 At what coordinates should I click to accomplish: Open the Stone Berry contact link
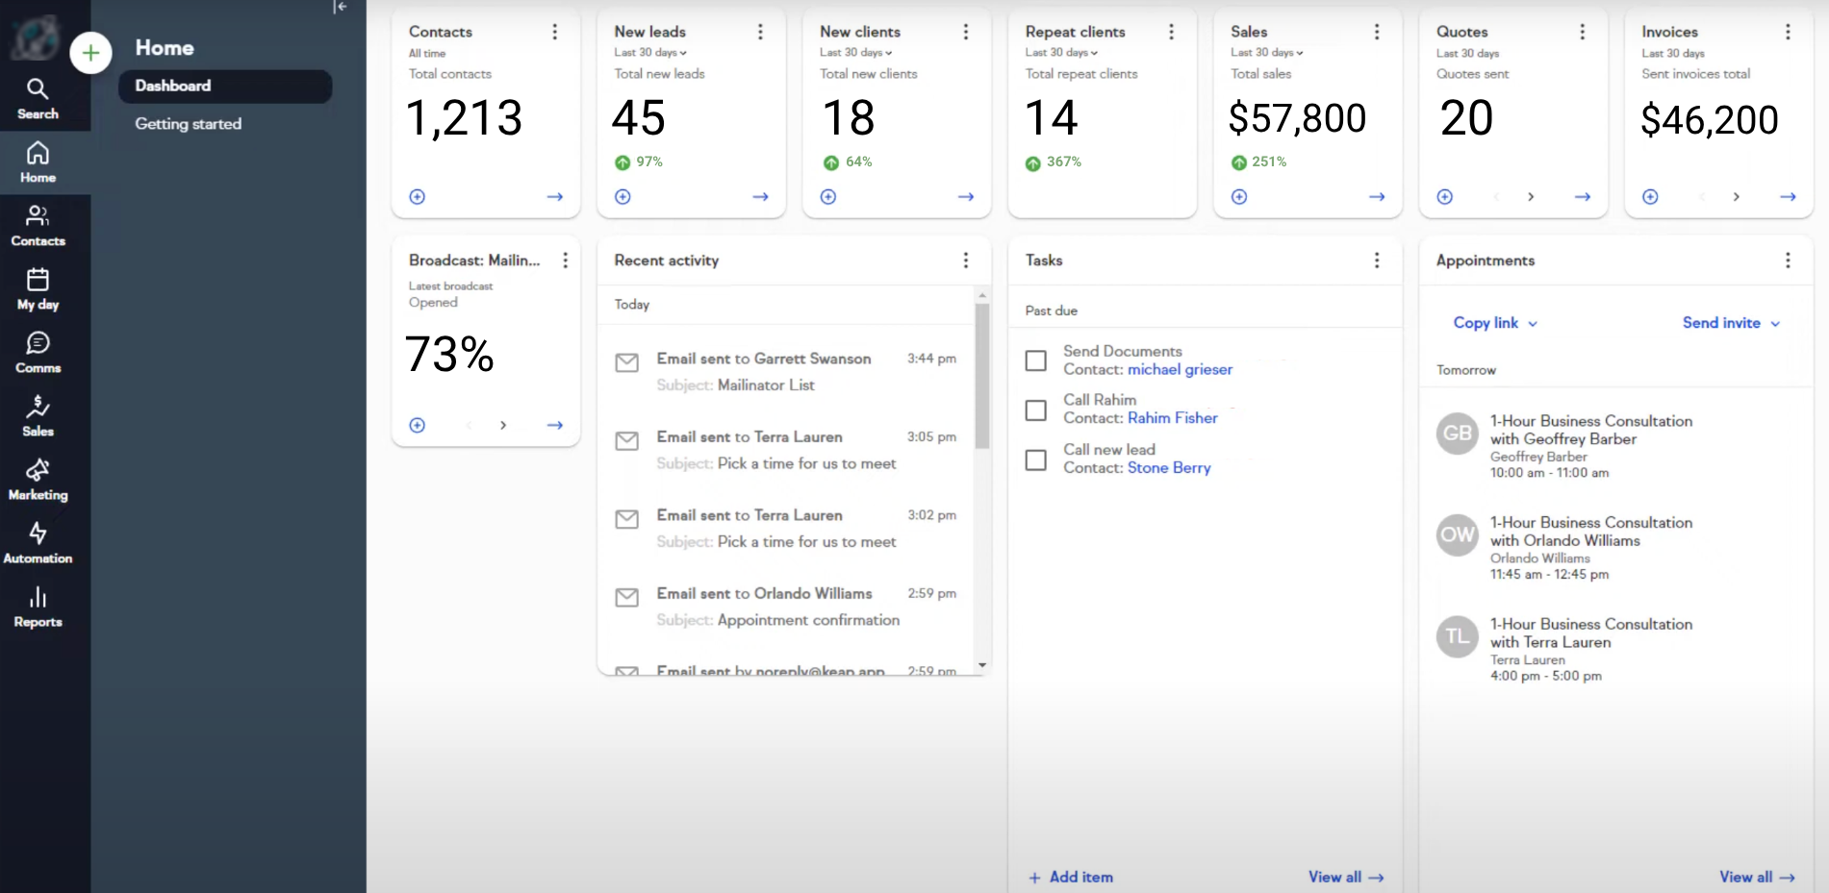click(1169, 468)
